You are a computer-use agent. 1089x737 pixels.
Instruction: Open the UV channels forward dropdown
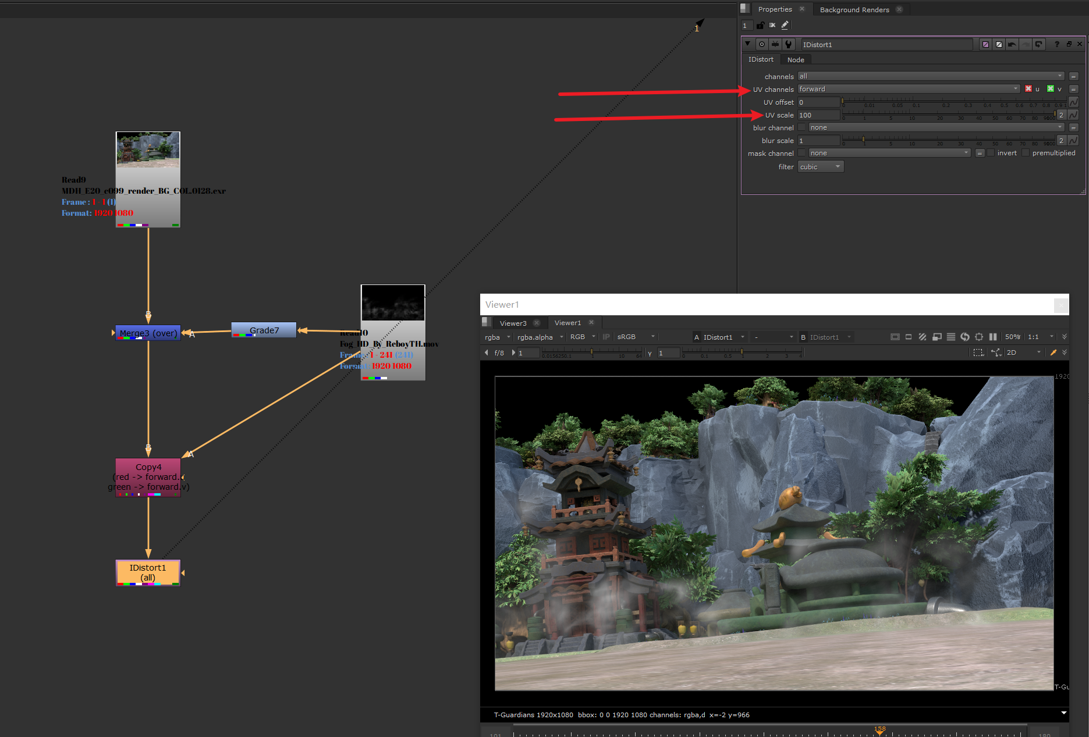(909, 89)
